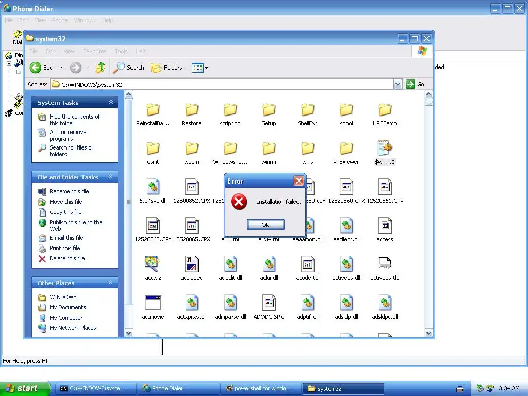Click Copy this file task
This screenshot has width=528, height=396.
65,212
